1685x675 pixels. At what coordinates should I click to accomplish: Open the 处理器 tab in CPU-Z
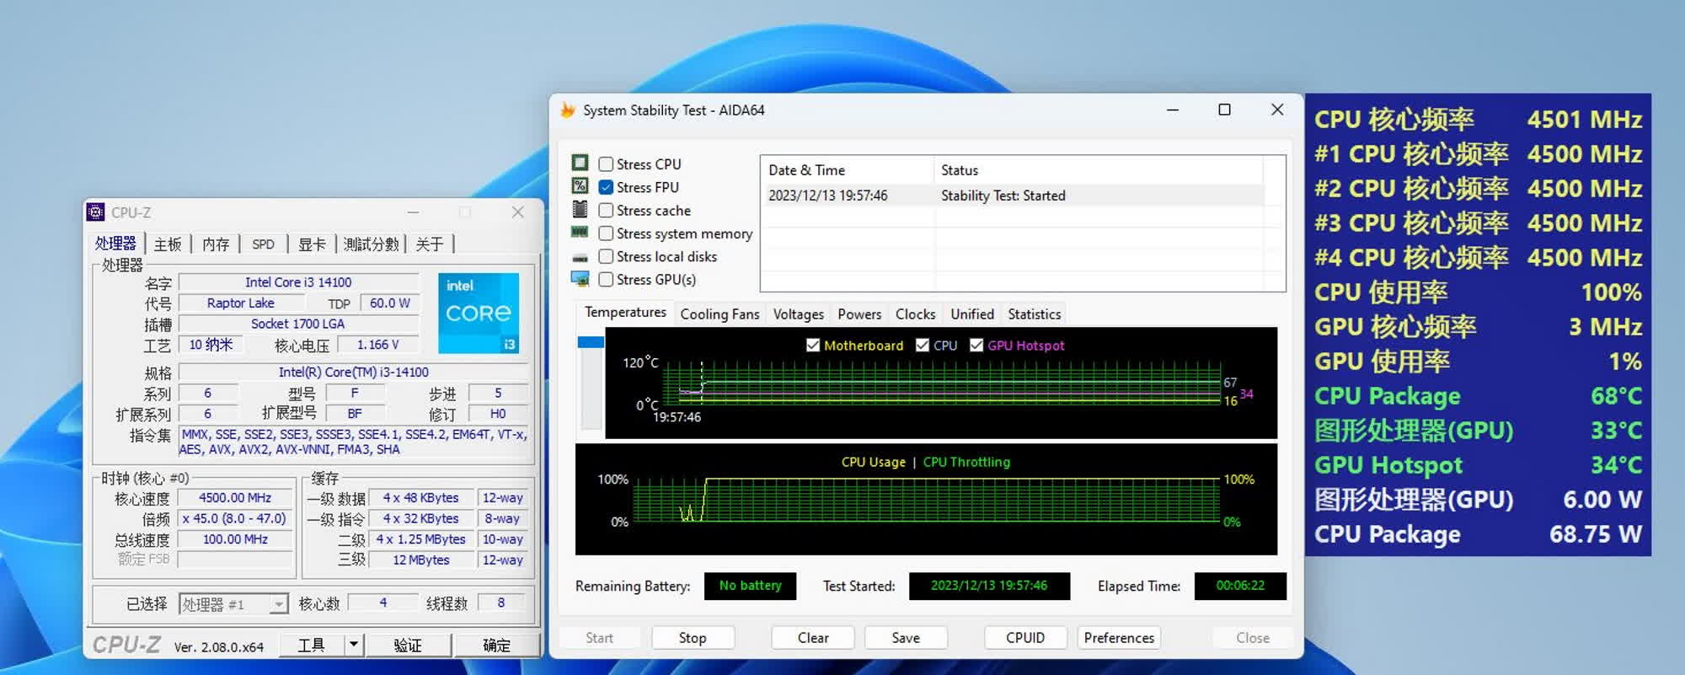pos(115,244)
